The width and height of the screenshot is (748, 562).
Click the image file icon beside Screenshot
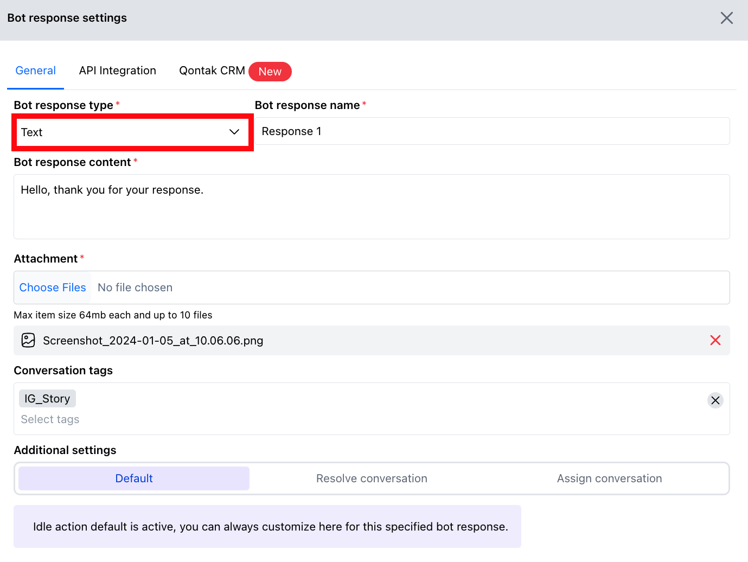tap(28, 340)
